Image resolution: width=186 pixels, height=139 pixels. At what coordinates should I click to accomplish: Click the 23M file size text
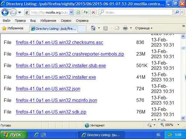[141, 54]
